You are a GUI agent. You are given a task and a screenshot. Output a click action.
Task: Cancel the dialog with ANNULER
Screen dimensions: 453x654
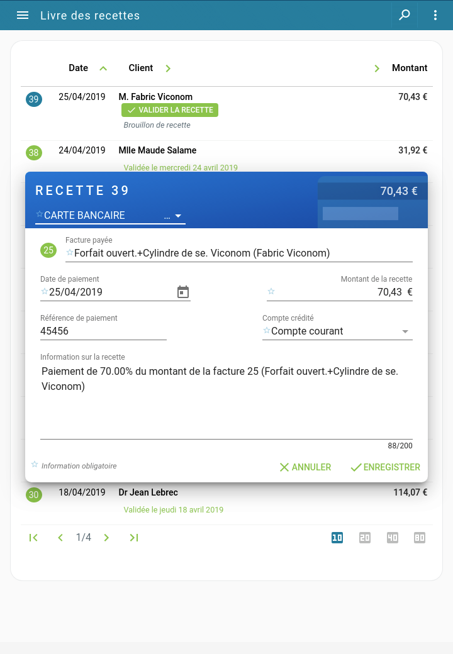(305, 467)
